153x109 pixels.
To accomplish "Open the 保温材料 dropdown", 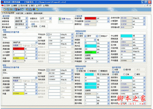I will pos(108,58).
